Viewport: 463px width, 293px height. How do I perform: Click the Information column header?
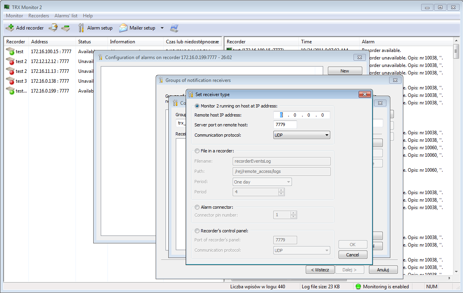pyautogui.click(x=135, y=42)
